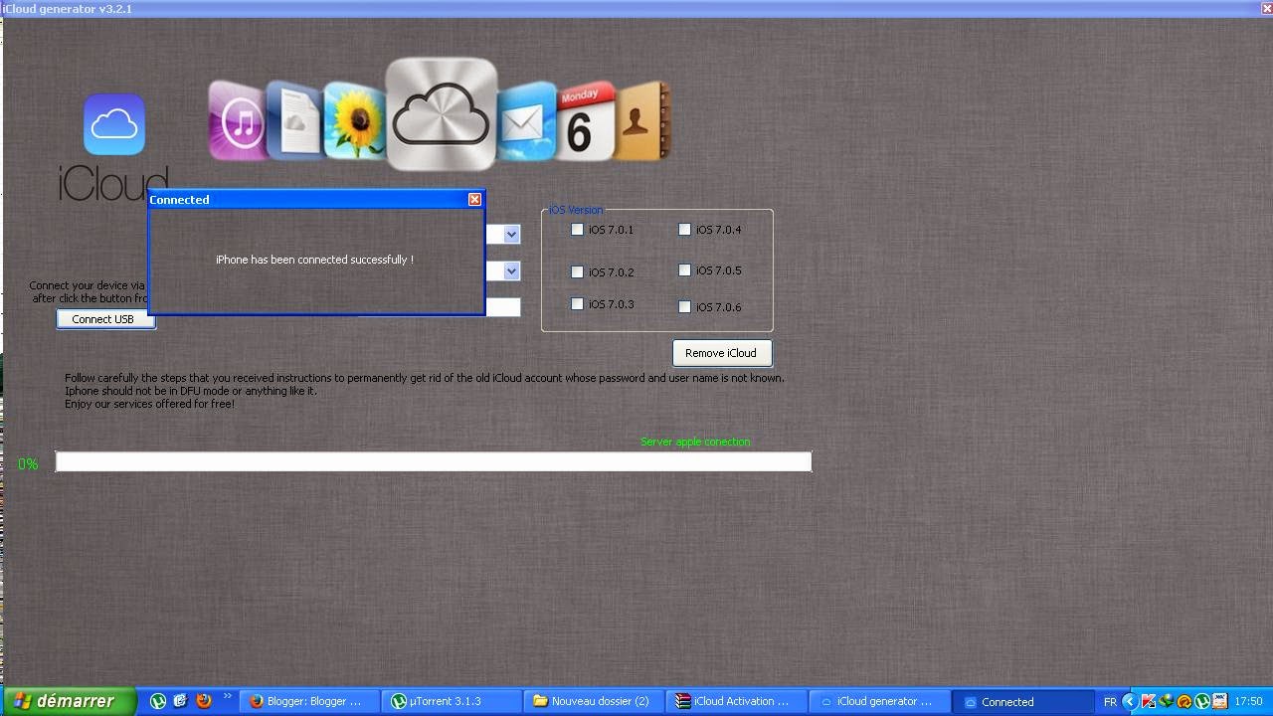Switch to iCloud generator taskbar window
Screen dimensions: 1273x716
pos(879,701)
